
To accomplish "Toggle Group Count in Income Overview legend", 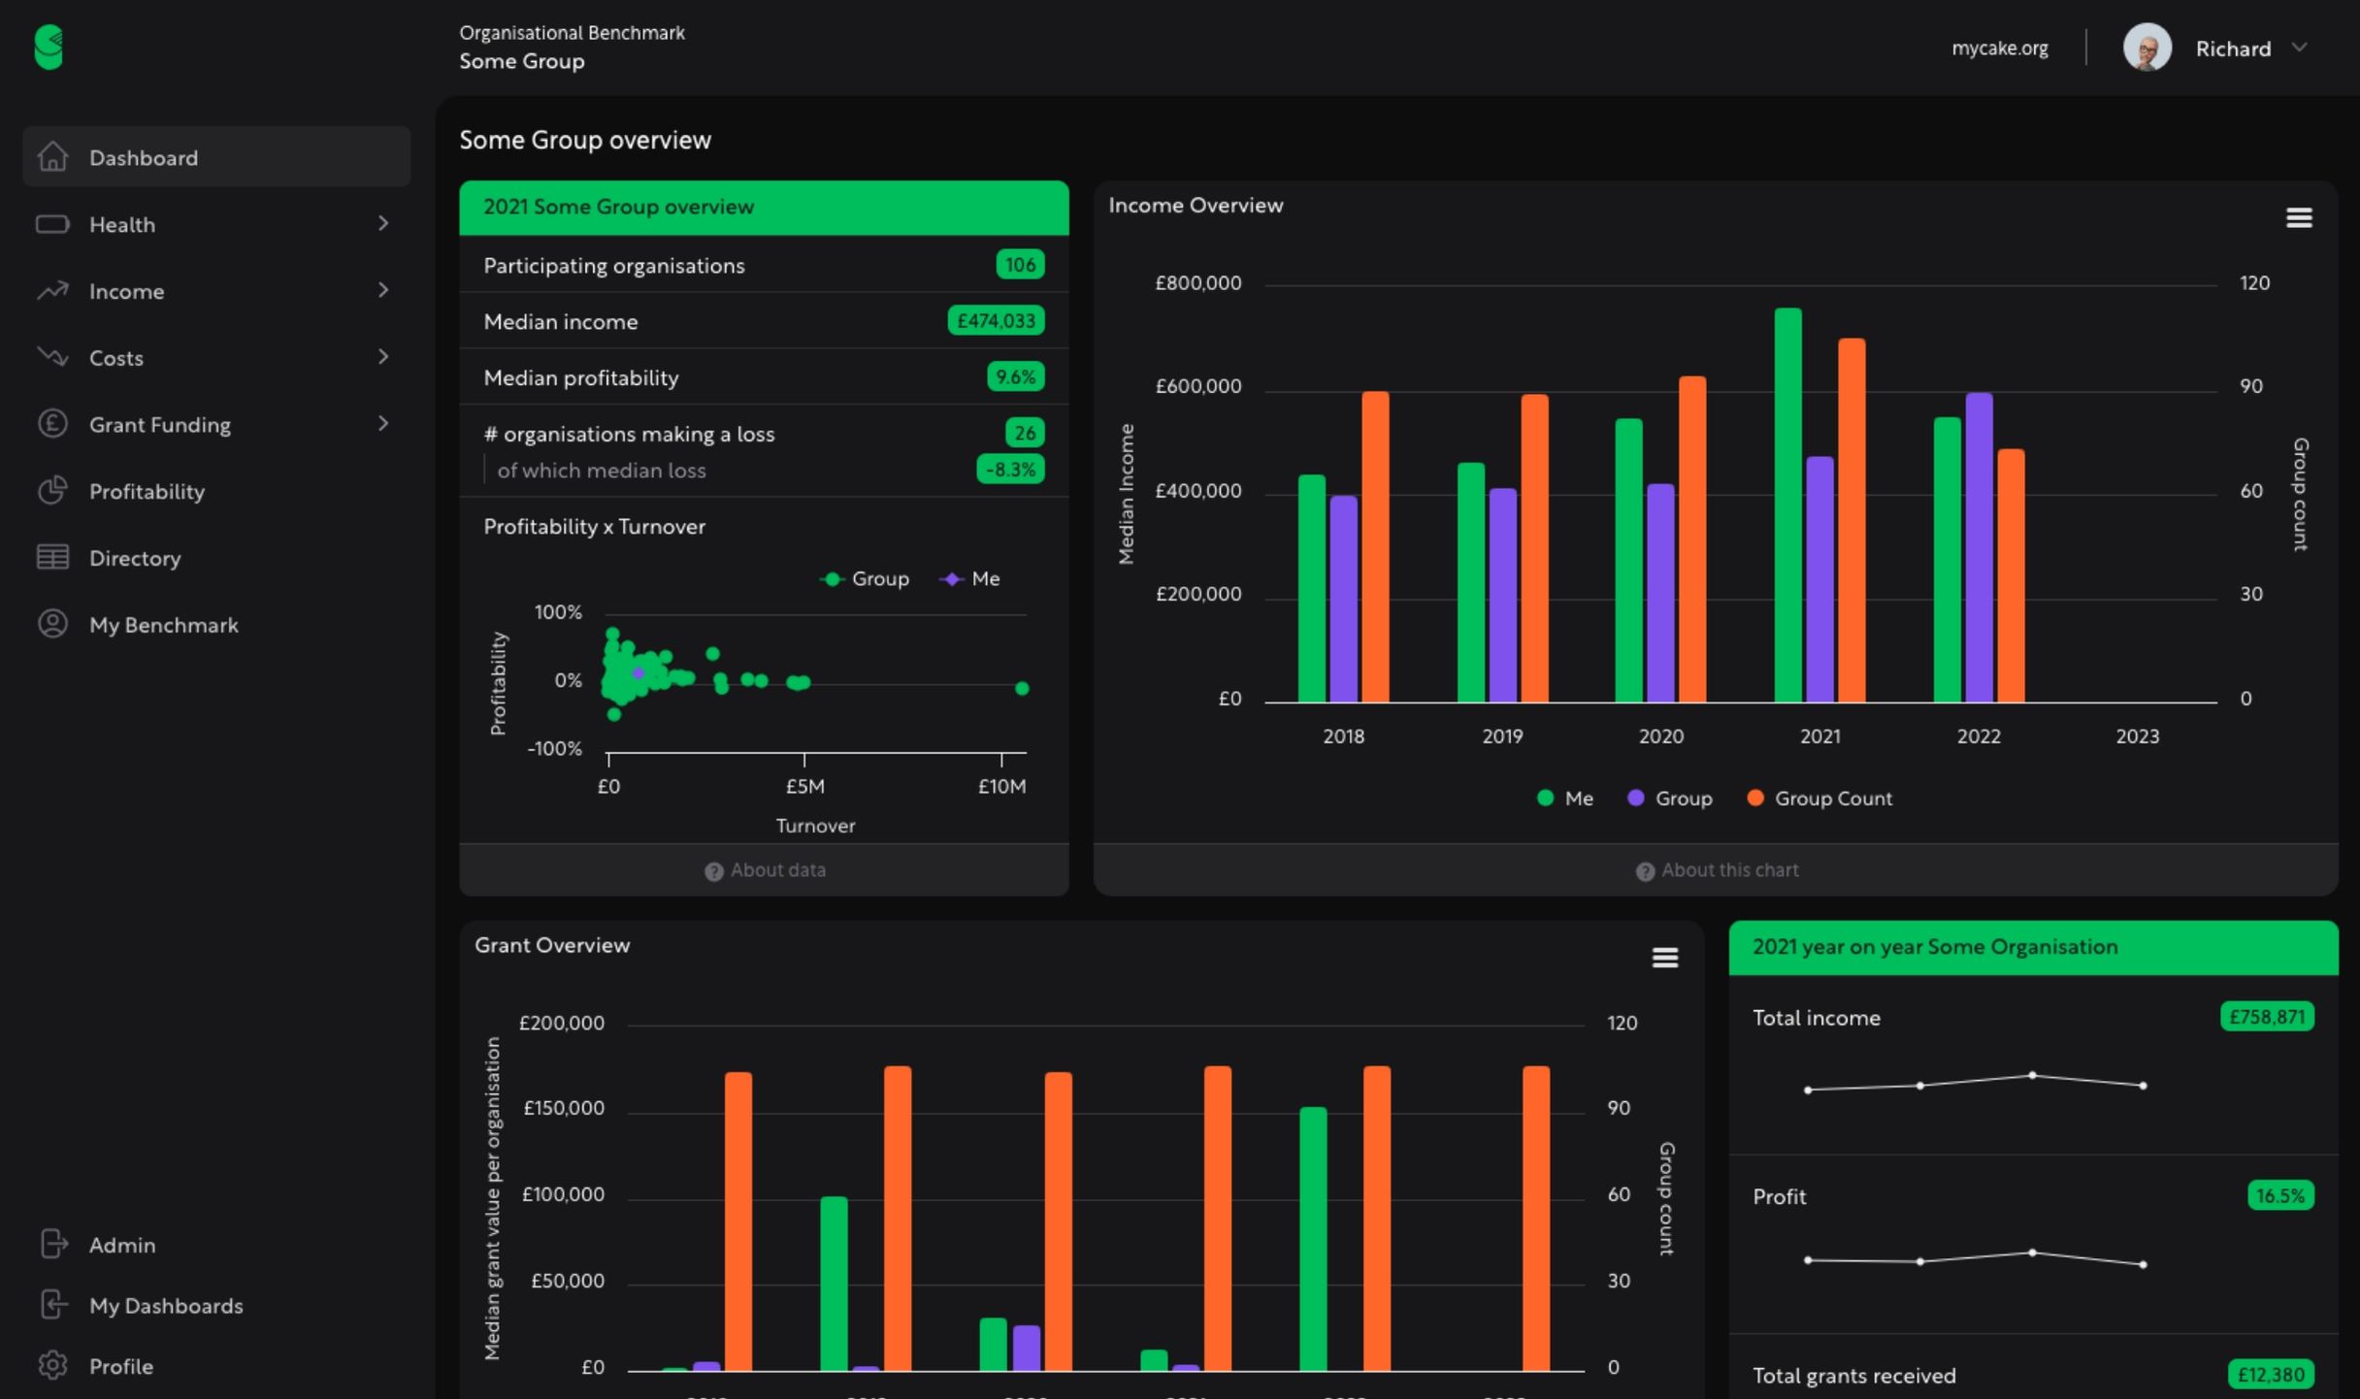I will click(1819, 798).
